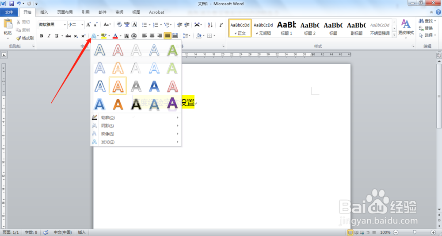Click decrease indent icon
This screenshot has width=442, height=236.
[x=179, y=25]
